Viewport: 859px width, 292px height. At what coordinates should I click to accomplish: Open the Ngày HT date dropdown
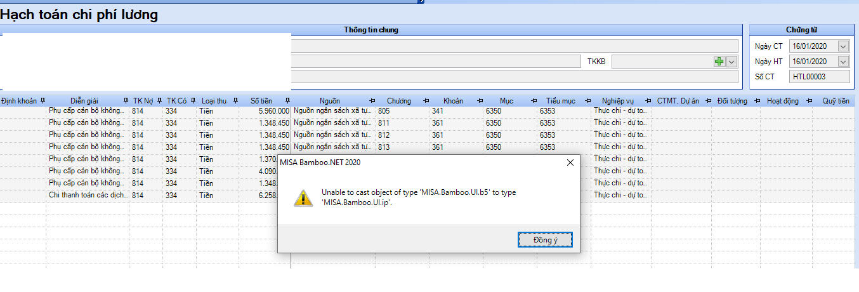[843, 62]
